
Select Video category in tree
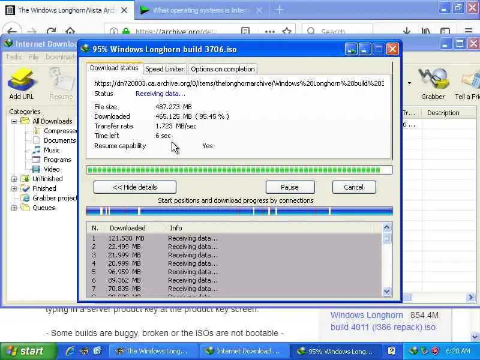click(x=52, y=169)
